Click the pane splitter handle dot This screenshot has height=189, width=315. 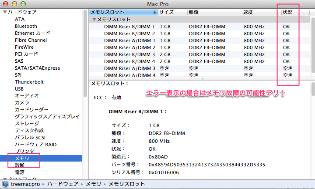click(x=203, y=79)
